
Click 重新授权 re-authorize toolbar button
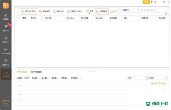pyautogui.click(x=44, y=11)
